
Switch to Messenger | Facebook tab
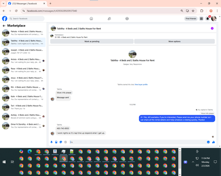pyautogui.click(x=27, y=4)
